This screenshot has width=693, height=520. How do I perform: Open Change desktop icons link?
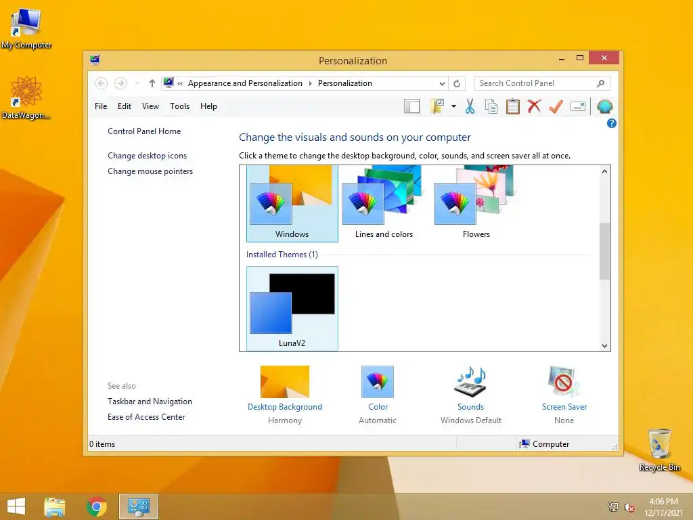tap(147, 156)
